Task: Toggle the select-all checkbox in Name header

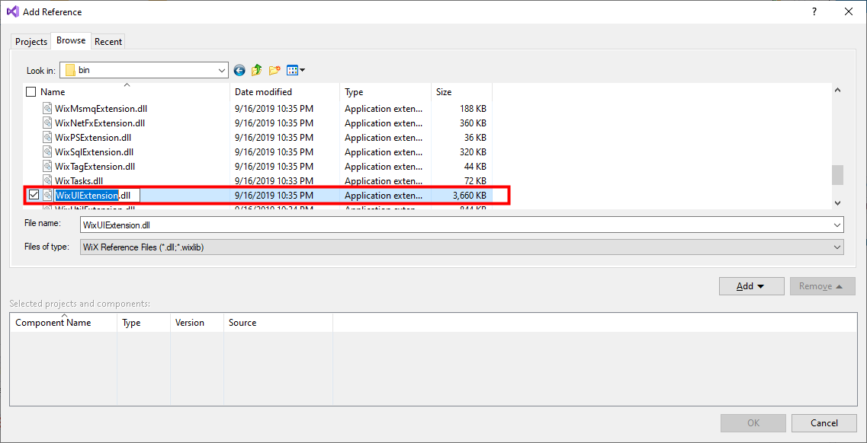Action: [x=31, y=92]
